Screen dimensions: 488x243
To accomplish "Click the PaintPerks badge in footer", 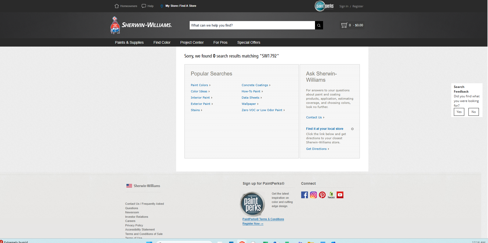I will [252, 204].
